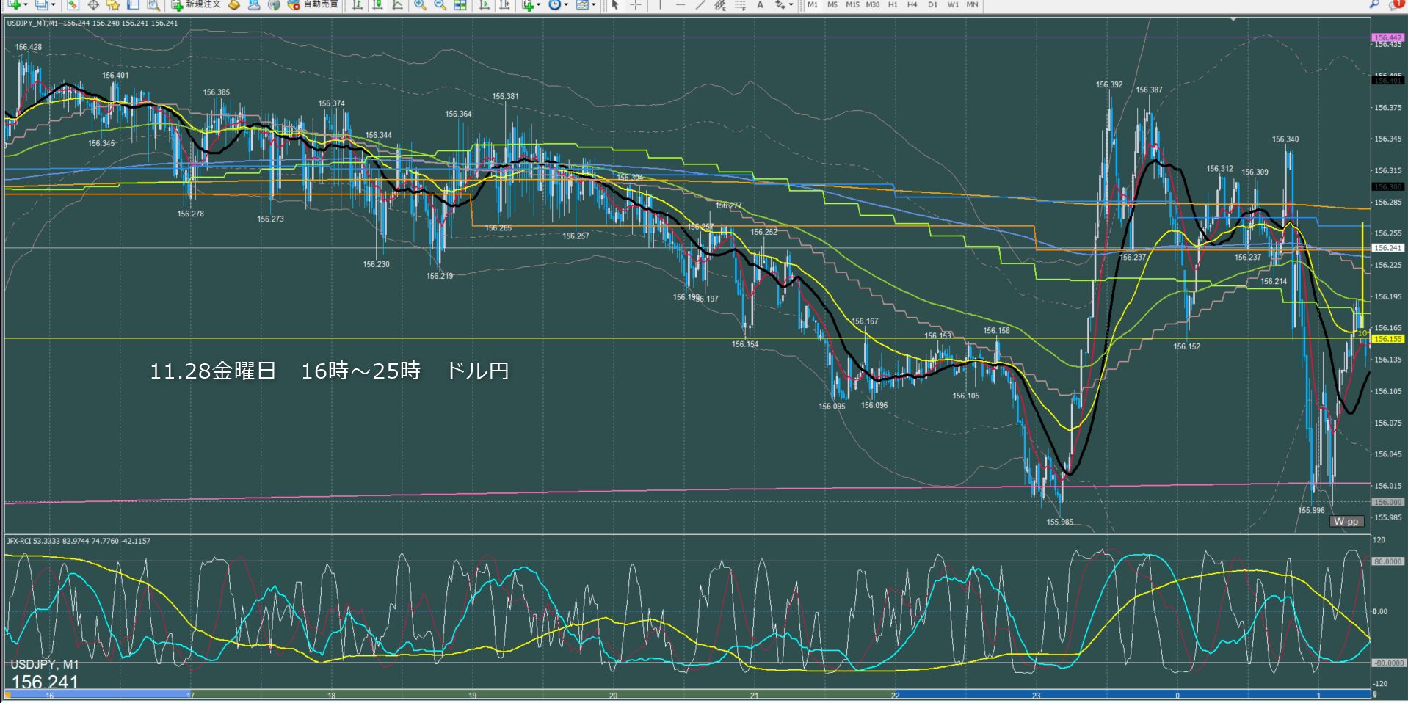This screenshot has height=703, width=1408.
Task: Select the Crosshair cursor tool
Action: 636,5
